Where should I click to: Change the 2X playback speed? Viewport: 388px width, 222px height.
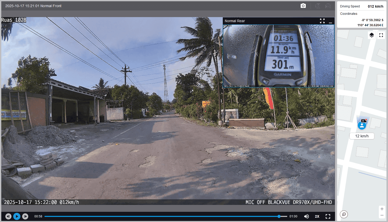(317, 216)
